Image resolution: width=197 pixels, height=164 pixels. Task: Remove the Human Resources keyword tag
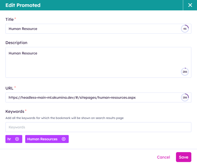click(x=64, y=139)
